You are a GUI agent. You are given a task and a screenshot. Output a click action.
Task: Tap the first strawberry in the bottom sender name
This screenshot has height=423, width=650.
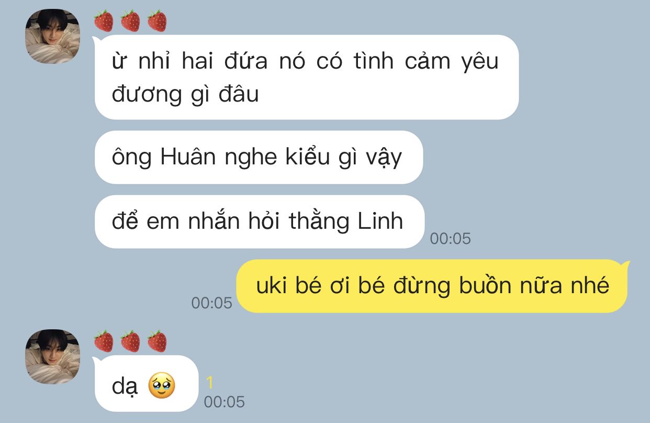coord(104,341)
